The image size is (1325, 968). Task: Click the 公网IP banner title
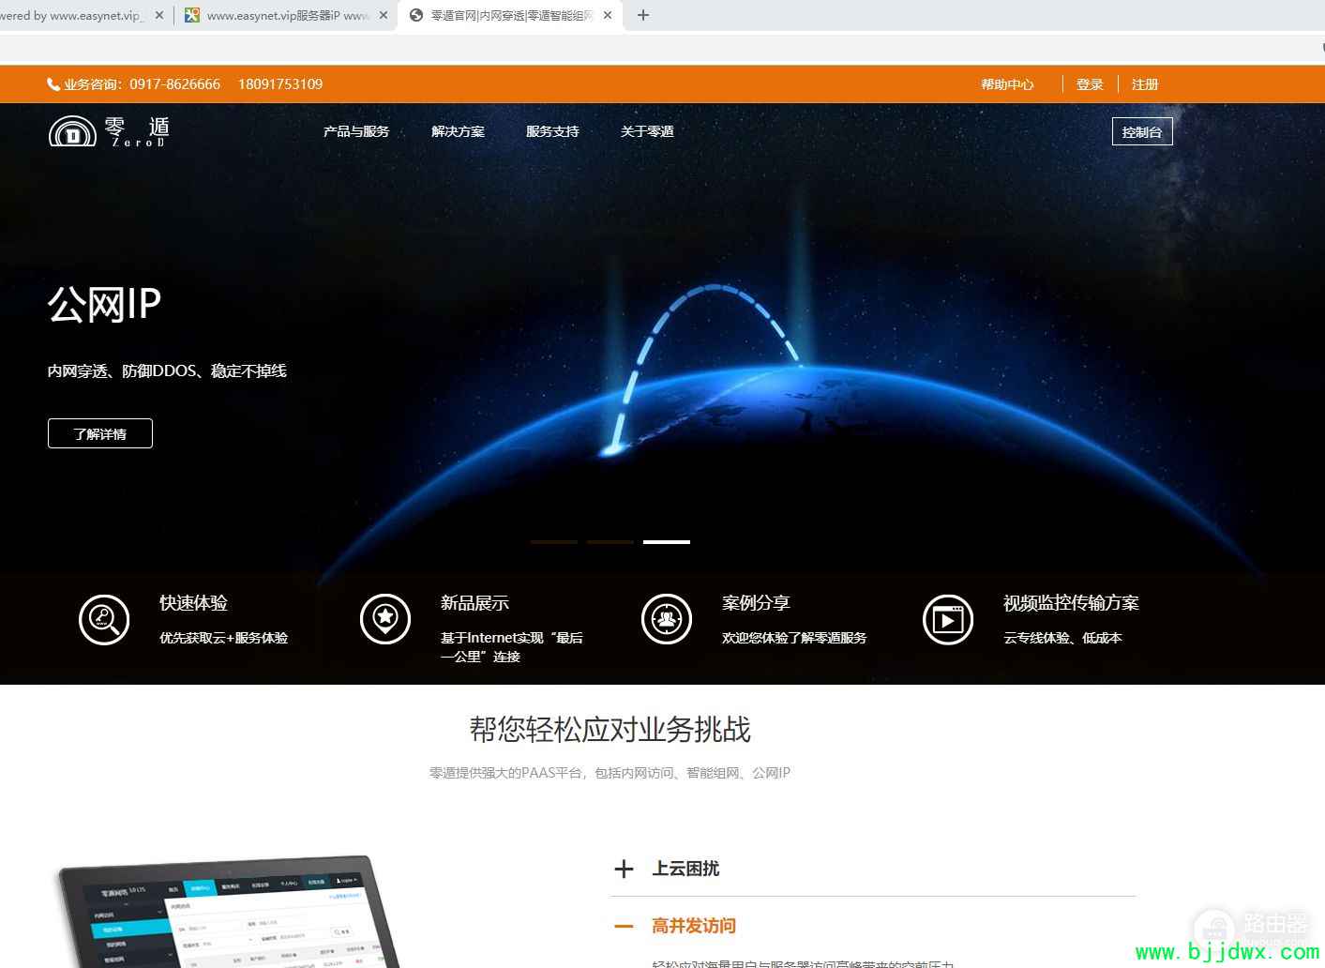pyautogui.click(x=105, y=304)
